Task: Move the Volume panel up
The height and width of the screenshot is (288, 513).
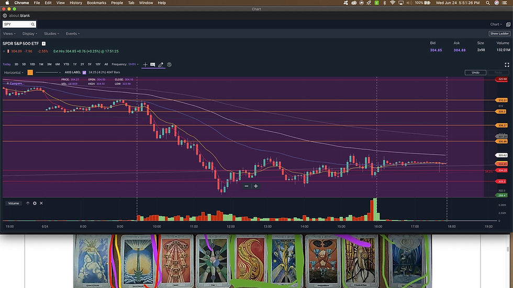Action: click(x=28, y=203)
